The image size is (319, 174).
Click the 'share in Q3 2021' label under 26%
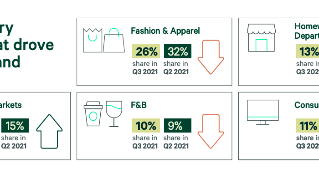coord(145,68)
